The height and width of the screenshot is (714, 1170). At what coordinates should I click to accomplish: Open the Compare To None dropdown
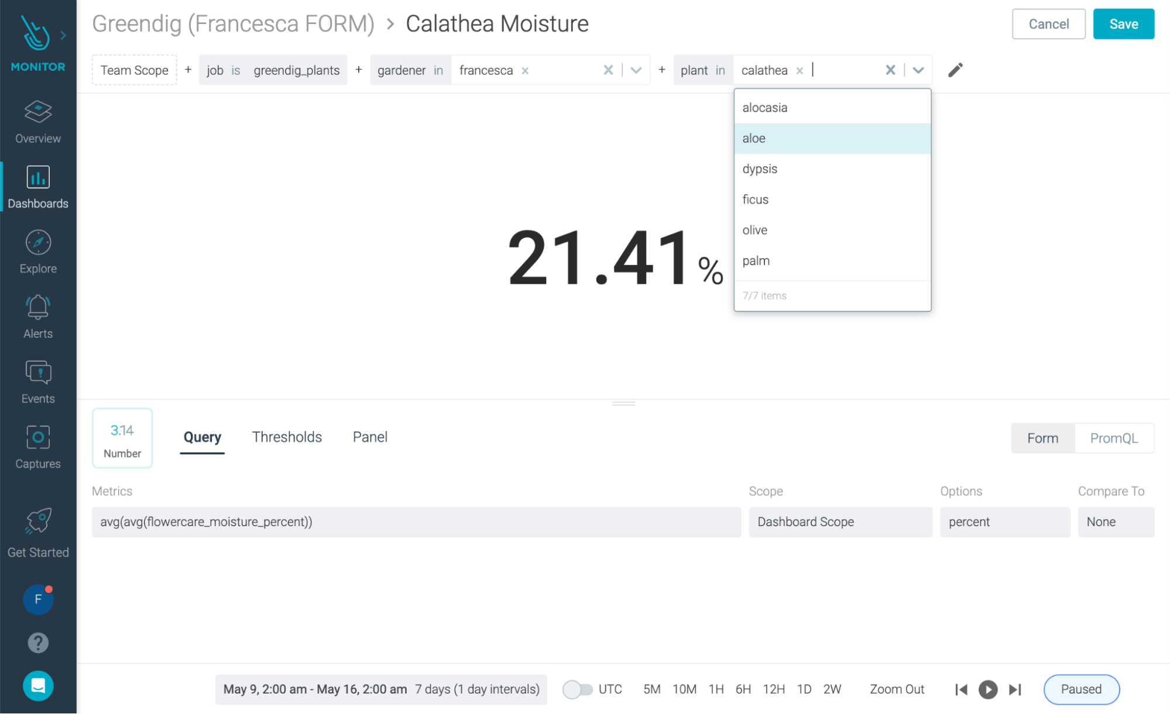tap(1116, 522)
